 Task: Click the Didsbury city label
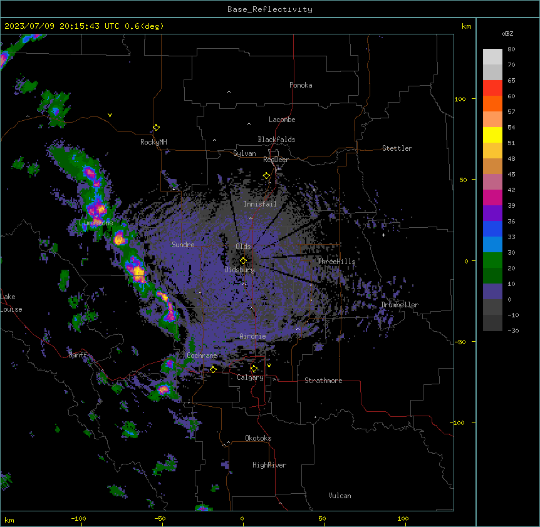click(x=240, y=270)
